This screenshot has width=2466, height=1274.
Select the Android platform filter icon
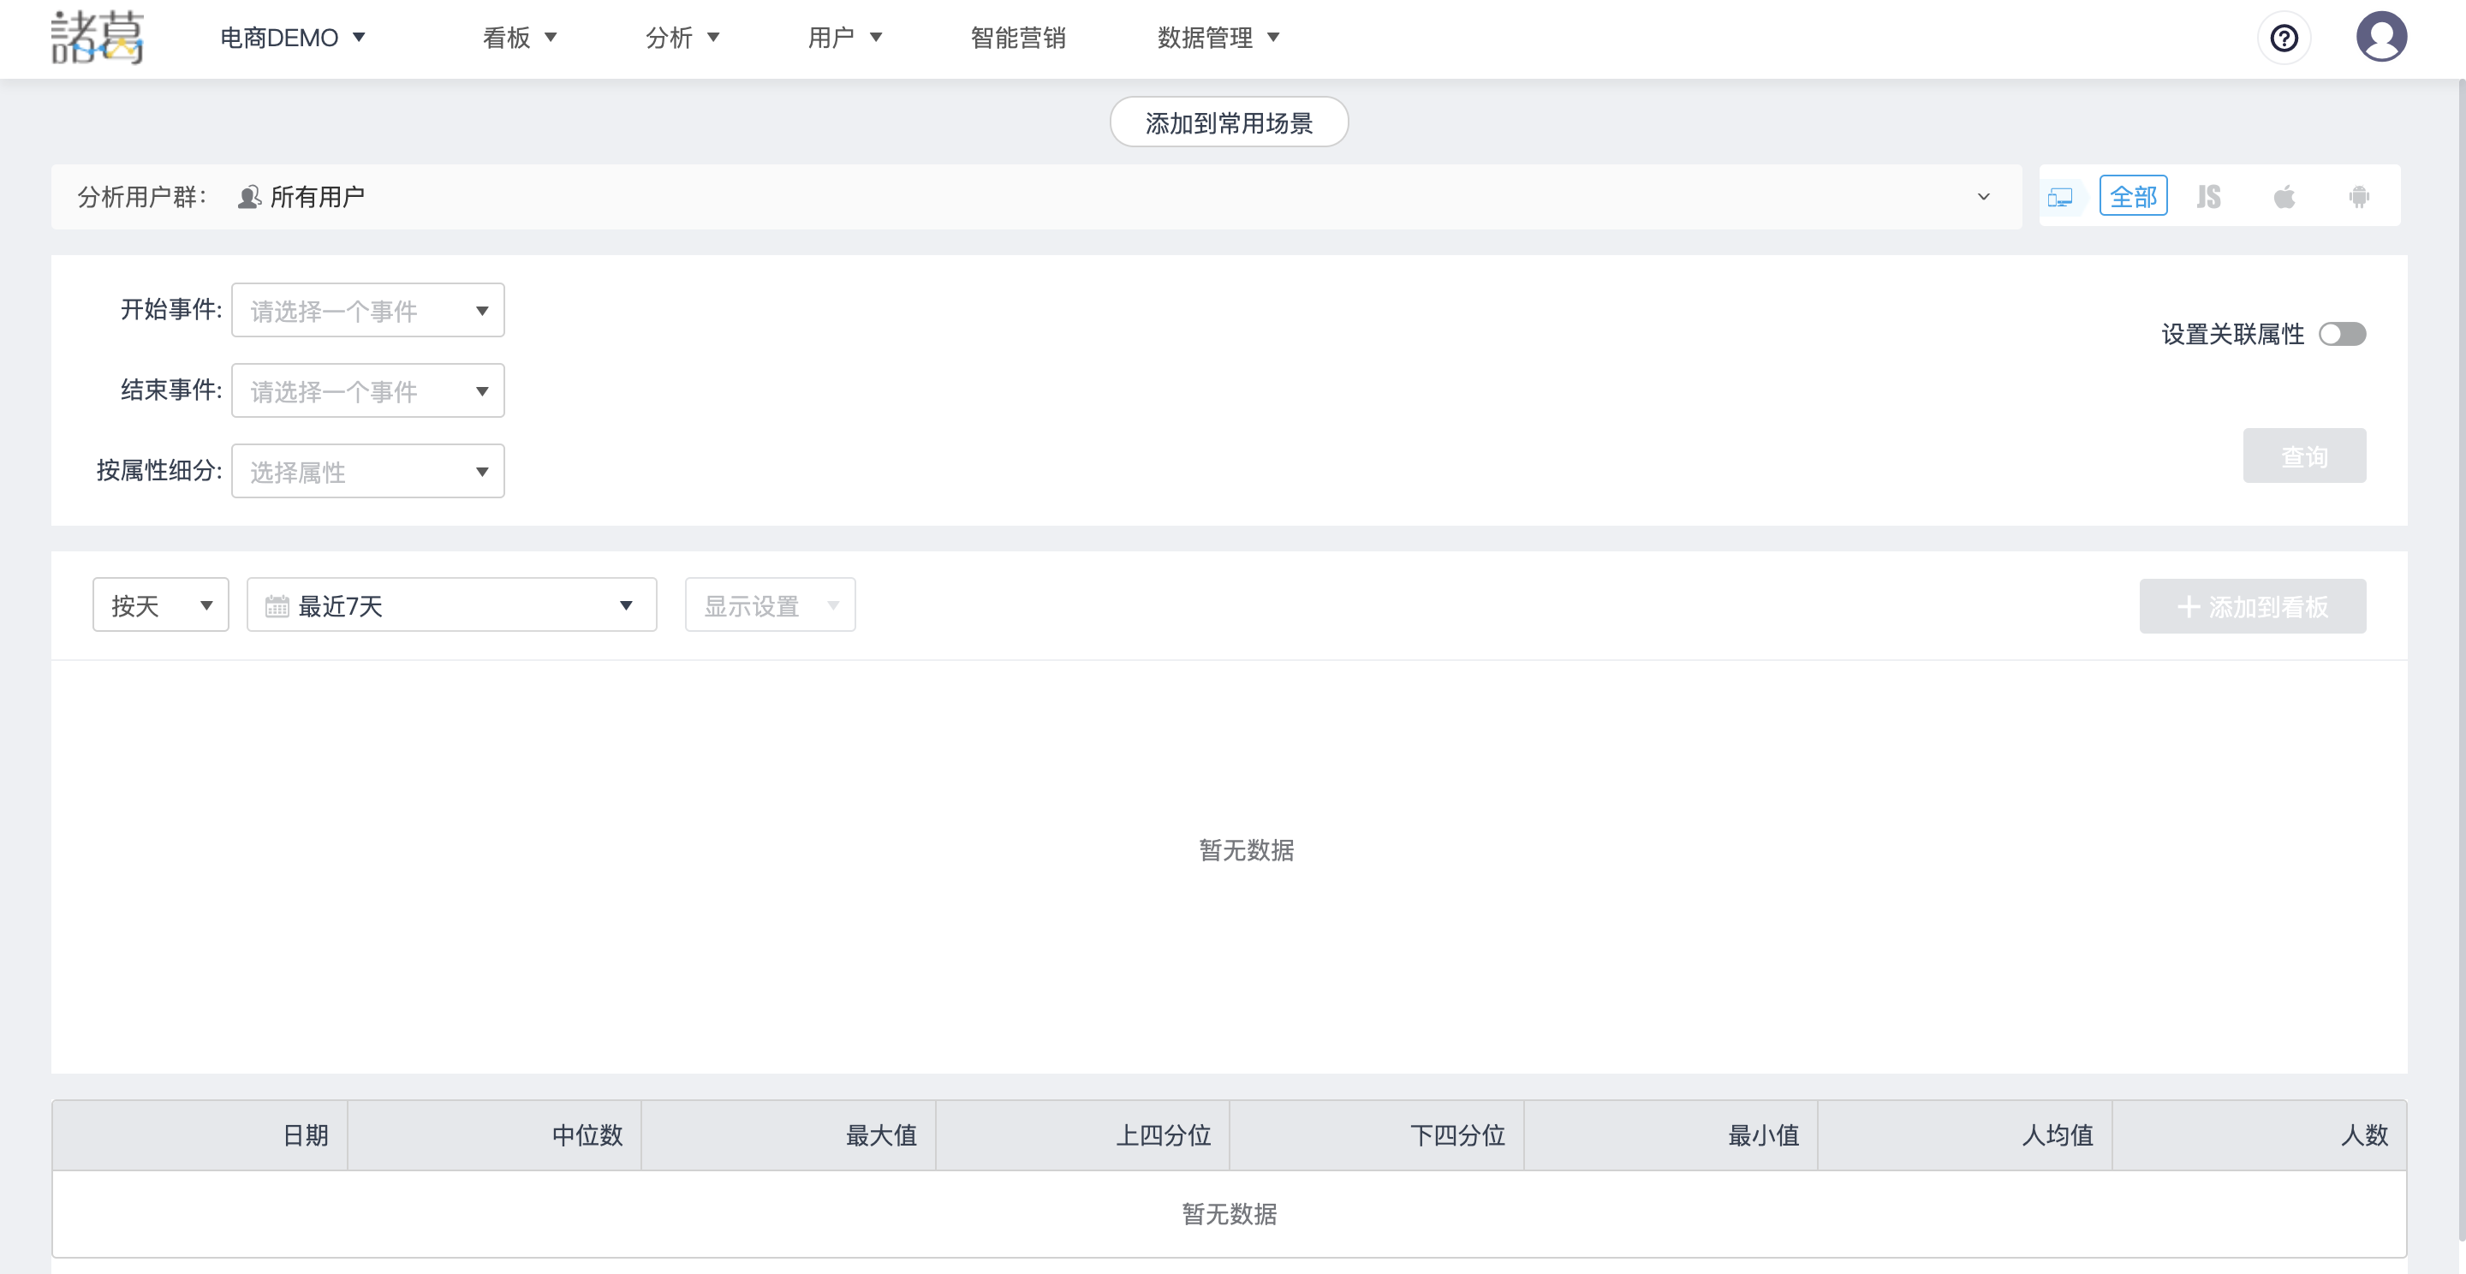click(2359, 197)
